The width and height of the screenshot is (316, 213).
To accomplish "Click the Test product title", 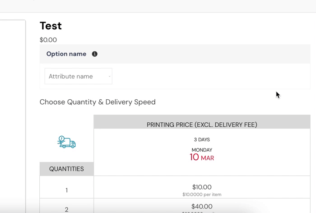I will click(51, 26).
